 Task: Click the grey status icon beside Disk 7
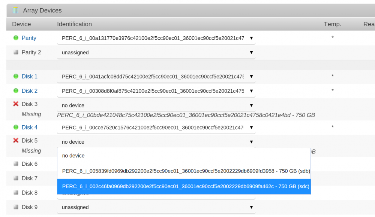click(16, 178)
